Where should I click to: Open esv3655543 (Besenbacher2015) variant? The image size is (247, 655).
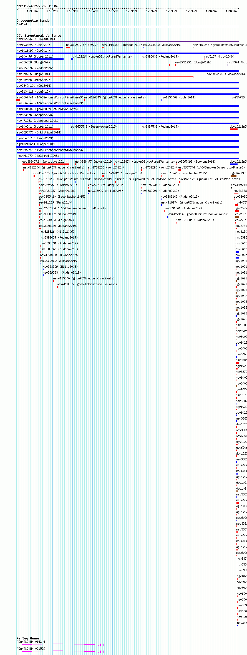[94, 127]
